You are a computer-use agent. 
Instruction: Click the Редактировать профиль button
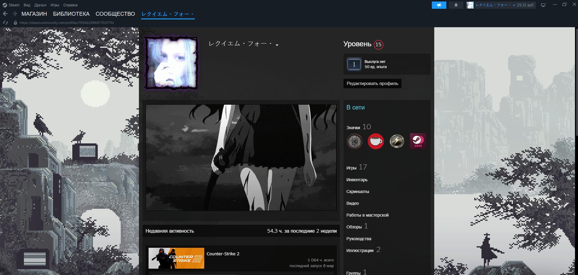(372, 83)
